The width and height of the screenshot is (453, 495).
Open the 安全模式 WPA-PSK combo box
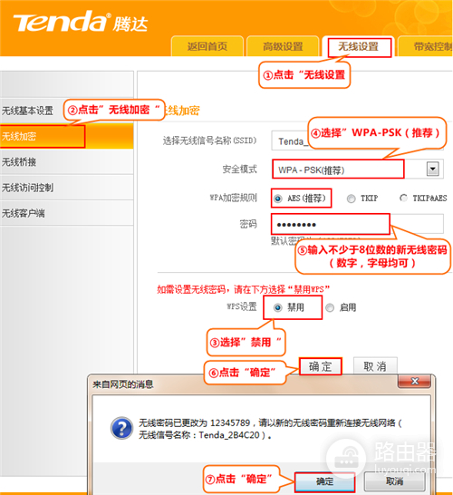pyautogui.click(x=357, y=170)
